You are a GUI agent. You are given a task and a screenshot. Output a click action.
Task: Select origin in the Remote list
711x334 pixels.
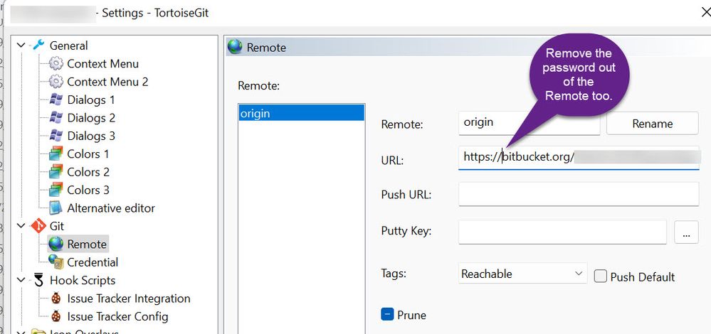click(301, 113)
